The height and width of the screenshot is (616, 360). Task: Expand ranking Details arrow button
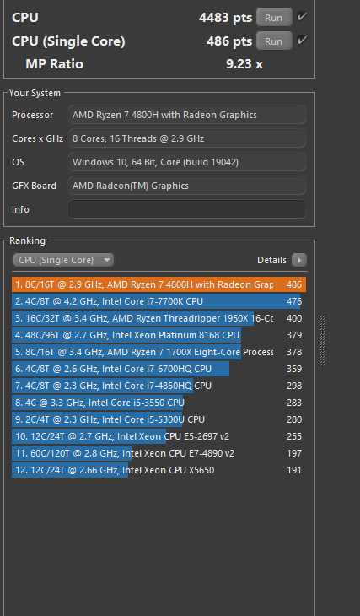coord(299,260)
